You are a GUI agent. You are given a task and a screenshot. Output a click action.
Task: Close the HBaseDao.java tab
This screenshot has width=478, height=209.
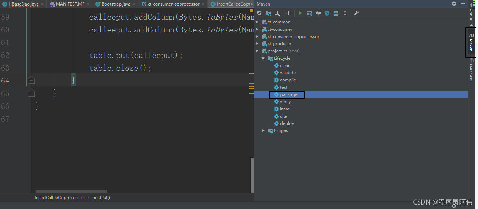point(42,4)
